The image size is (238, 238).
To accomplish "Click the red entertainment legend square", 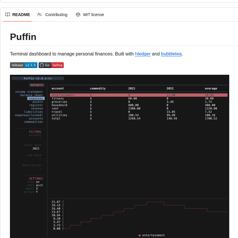I will point(139,235).
